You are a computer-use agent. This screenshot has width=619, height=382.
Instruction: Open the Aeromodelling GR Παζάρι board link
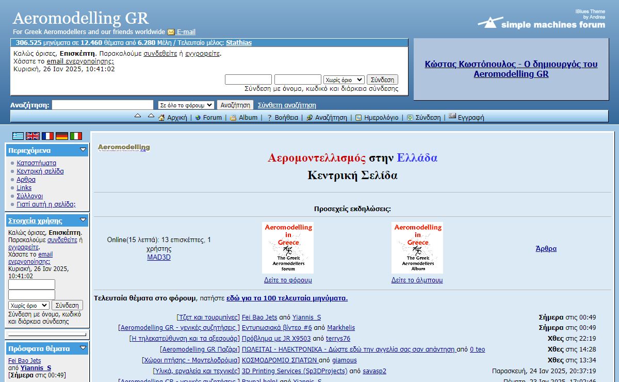(200, 349)
